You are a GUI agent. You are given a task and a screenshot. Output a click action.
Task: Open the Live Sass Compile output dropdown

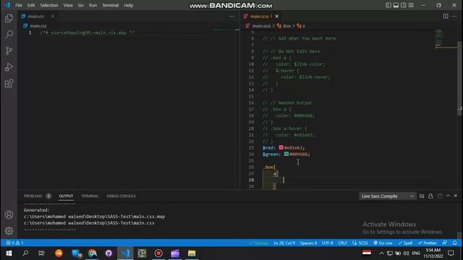pos(388,196)
